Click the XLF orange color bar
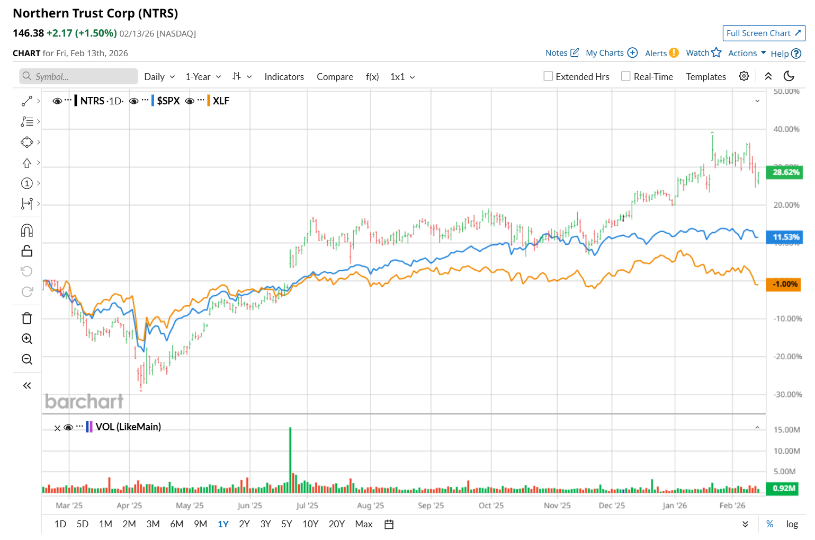 click(209, 101)
